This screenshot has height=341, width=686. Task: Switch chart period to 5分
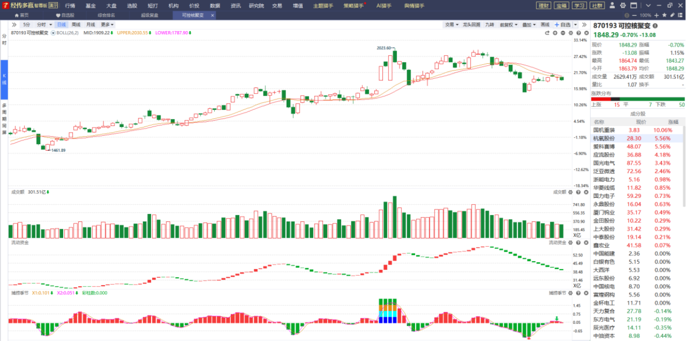27,24
